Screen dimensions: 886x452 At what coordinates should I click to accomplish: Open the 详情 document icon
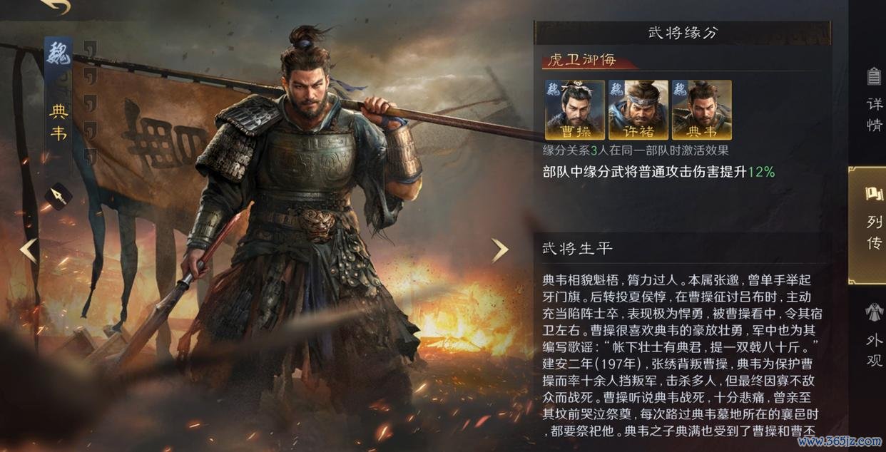click(x=874, y=76)
